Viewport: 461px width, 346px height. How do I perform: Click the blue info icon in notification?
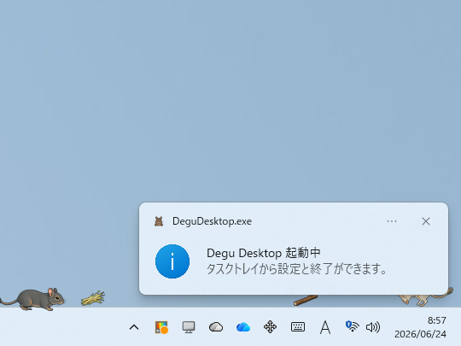point(172,261)
